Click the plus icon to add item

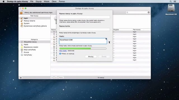point(52,77)
